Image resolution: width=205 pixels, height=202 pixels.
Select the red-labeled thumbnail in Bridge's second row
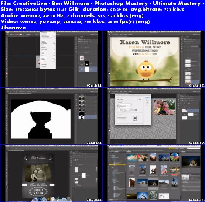175,171
